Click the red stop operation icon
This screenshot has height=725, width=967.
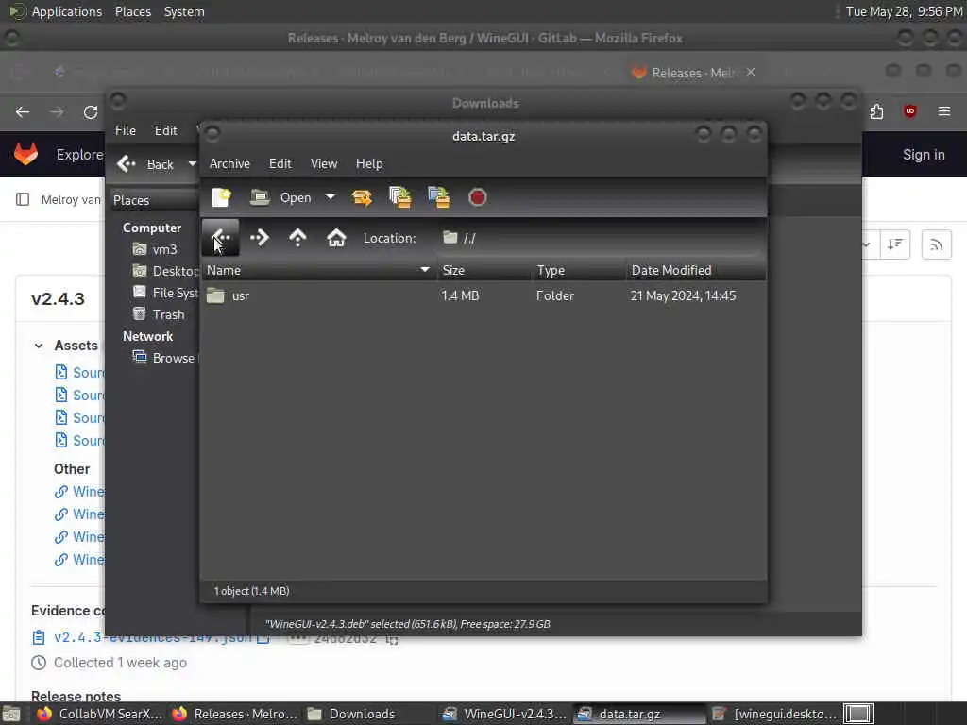477,197
